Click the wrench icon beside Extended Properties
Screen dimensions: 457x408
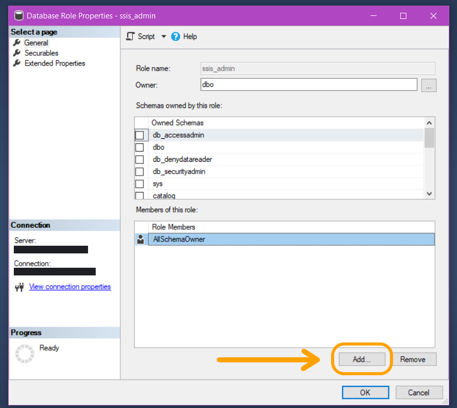coord(17,63)
